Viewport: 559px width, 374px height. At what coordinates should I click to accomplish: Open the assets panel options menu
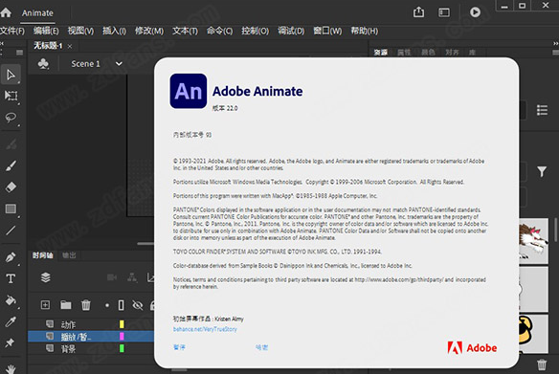[555, 53]
